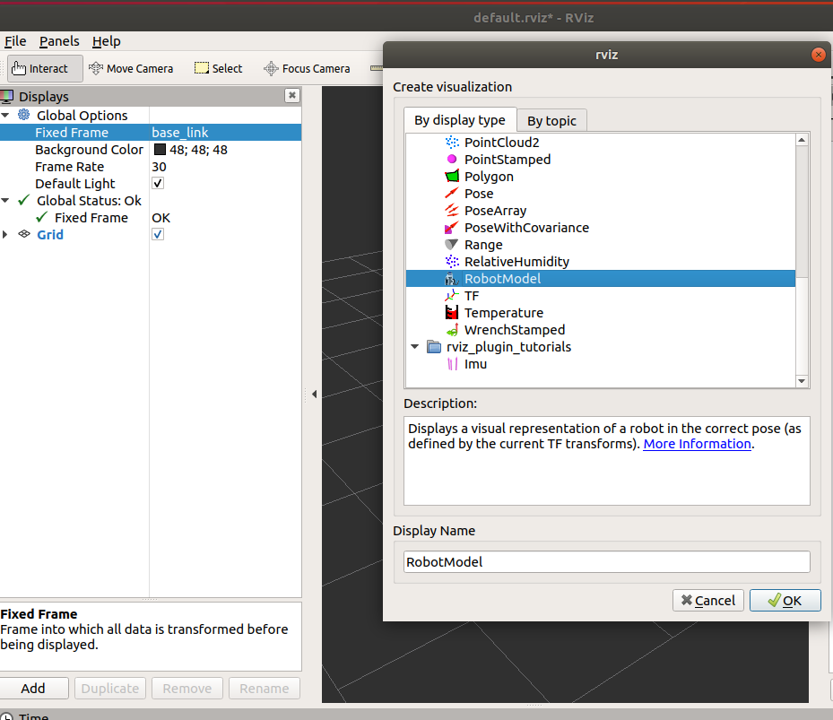Click the Fixed Frame status OK value
Viewport: 833px width, 720px height.
click(x=161, y=218)
